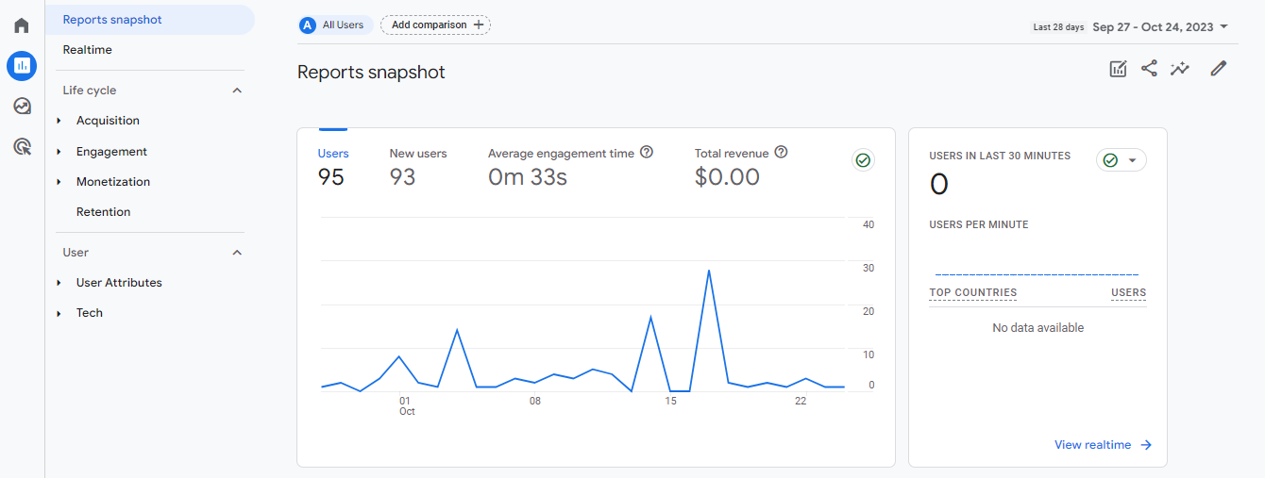Click the USERS column header in realtime card
Screen dimensions: 1265x478
click(x=1128, y=293)
